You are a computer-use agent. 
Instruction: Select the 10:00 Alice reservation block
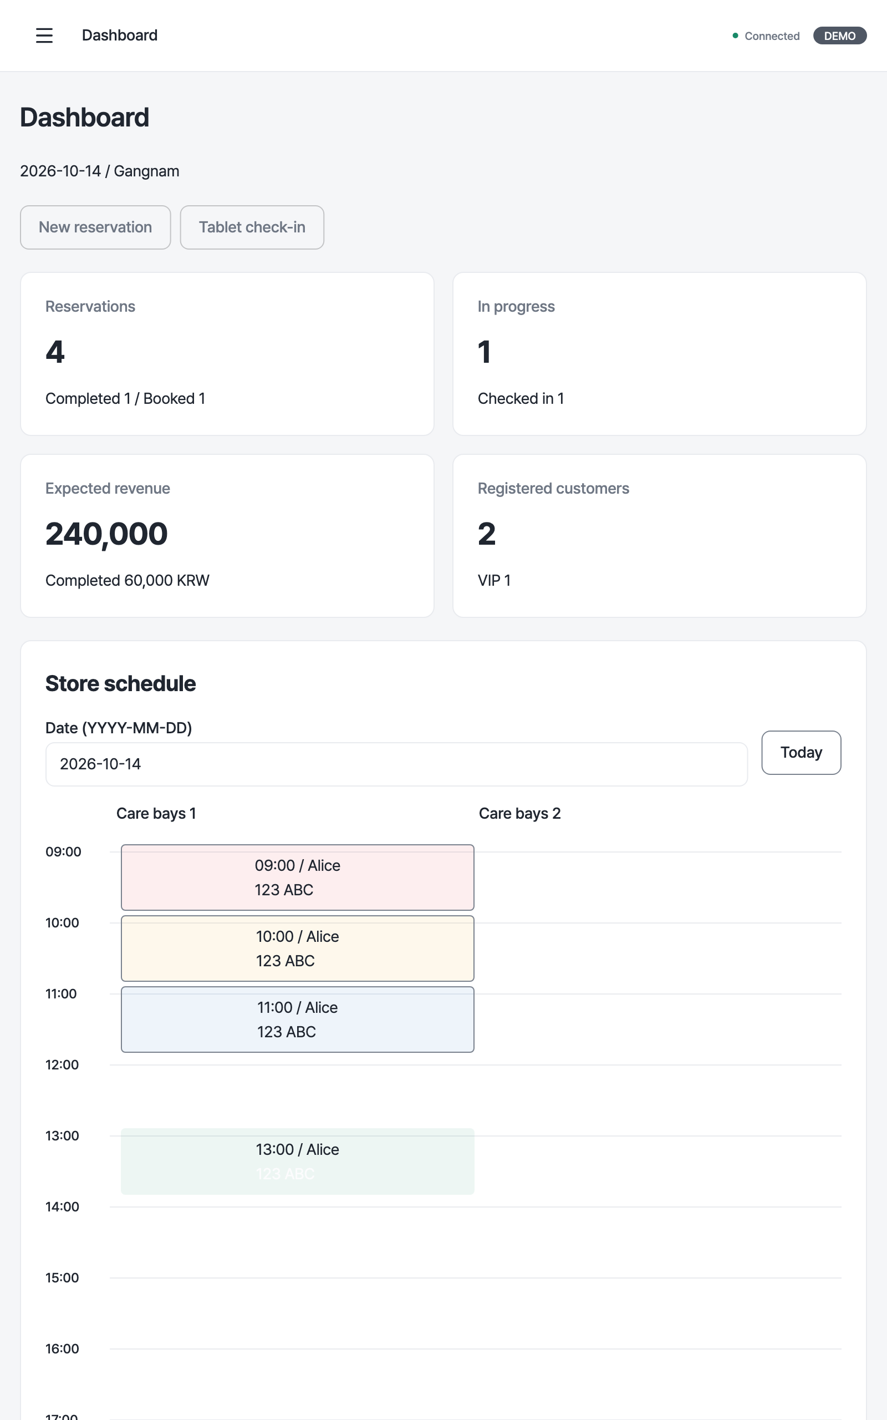tap(298, 948)
